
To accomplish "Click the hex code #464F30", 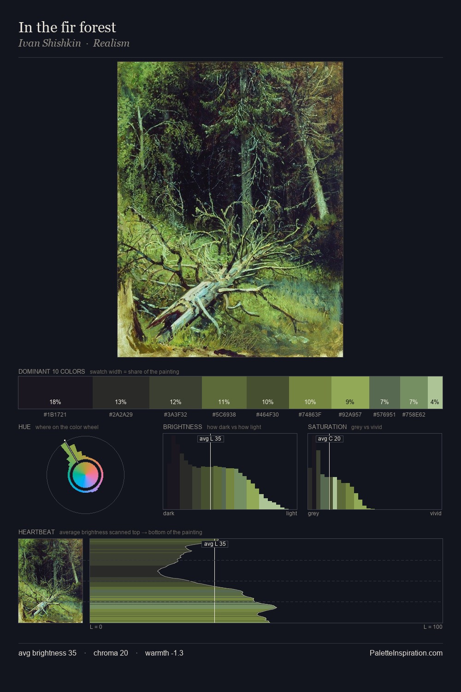I will click(x=267, y=415).
